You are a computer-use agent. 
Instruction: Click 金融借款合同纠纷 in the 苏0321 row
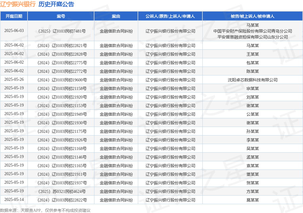tap(116, 191)
